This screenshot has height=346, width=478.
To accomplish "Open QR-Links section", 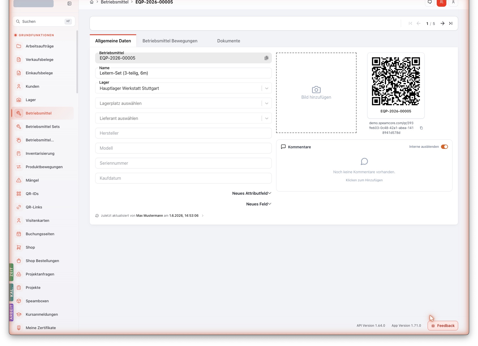I will tap(42, 207).
